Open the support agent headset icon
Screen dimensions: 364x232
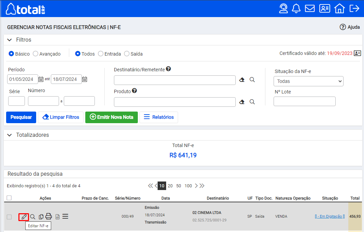point(283,9)
